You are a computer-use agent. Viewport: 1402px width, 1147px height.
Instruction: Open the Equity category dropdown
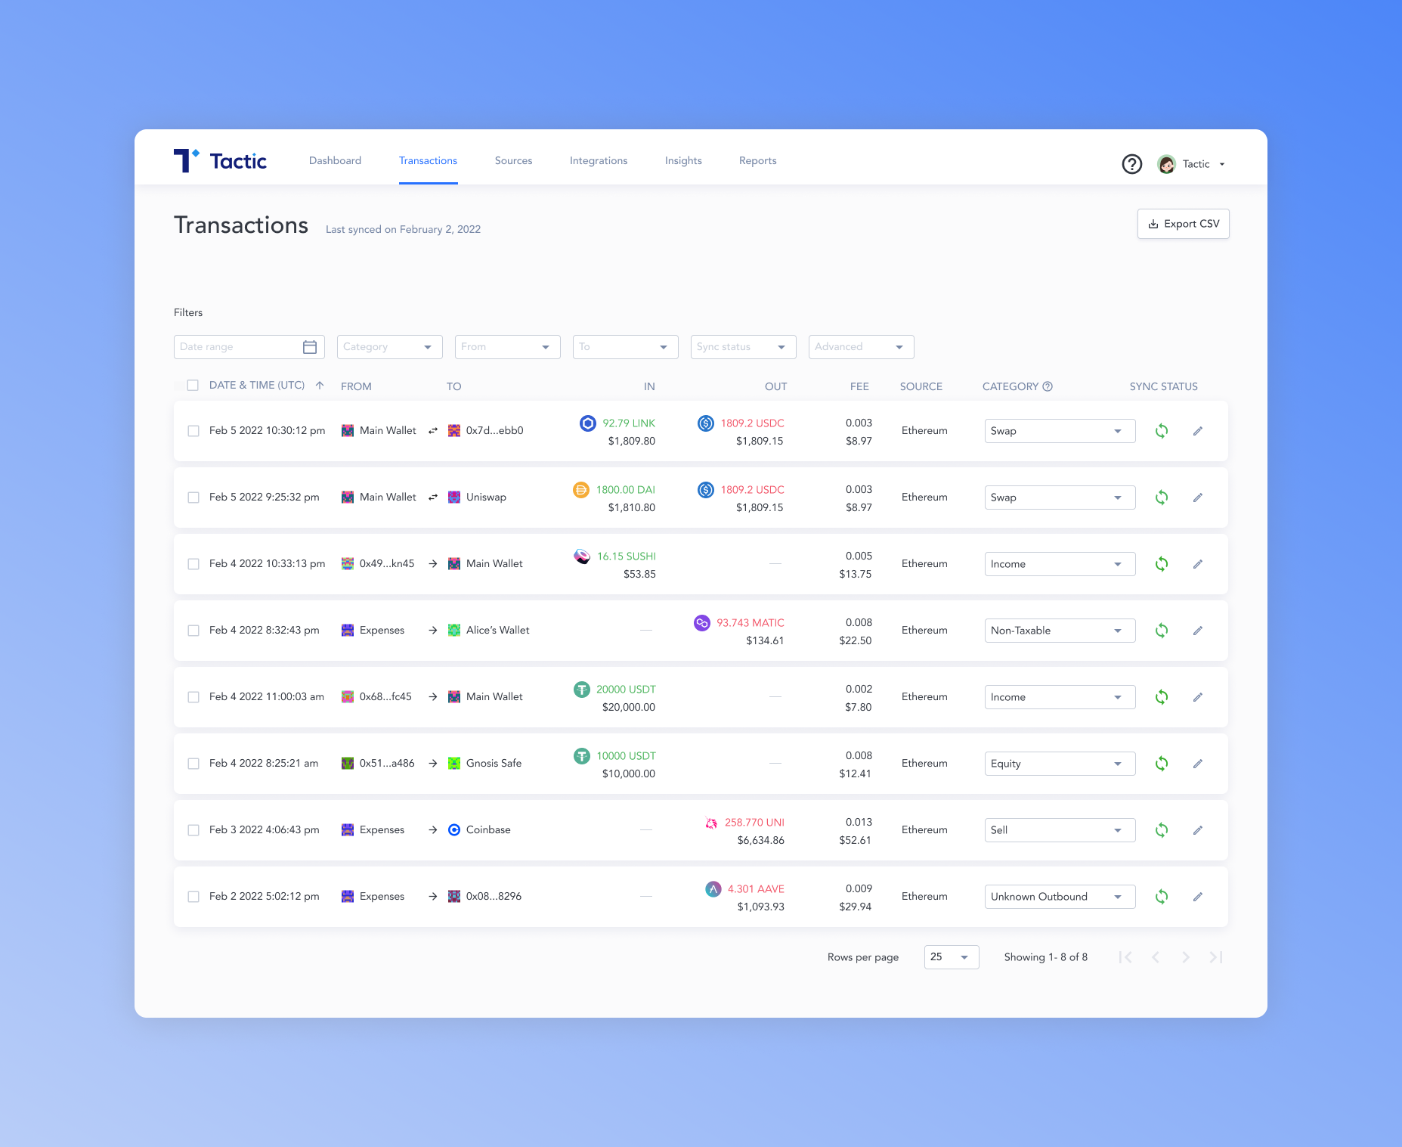(x=1060, y=764)
